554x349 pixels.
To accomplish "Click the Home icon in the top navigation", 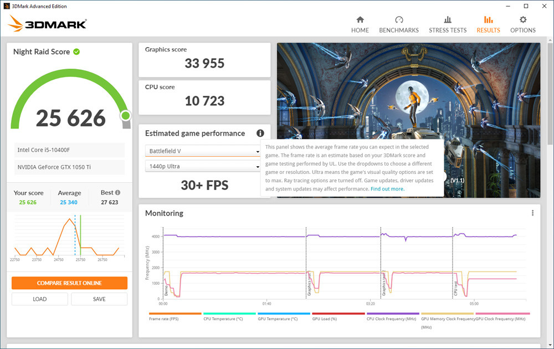I will pyautogui.click(x=360, y=20).
